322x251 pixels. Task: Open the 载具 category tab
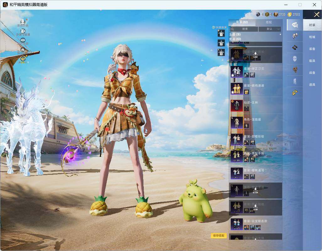[312, 61]
